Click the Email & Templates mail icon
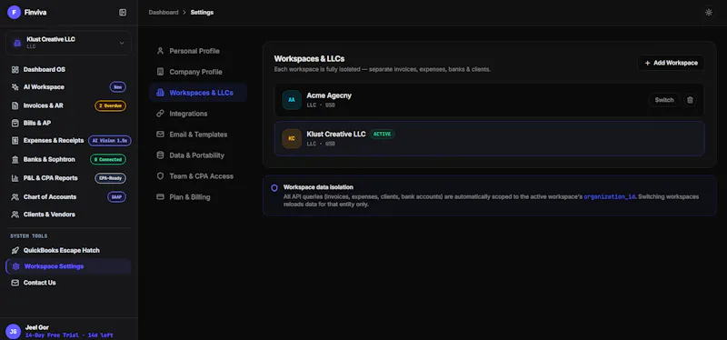 (x=161, y=135)
